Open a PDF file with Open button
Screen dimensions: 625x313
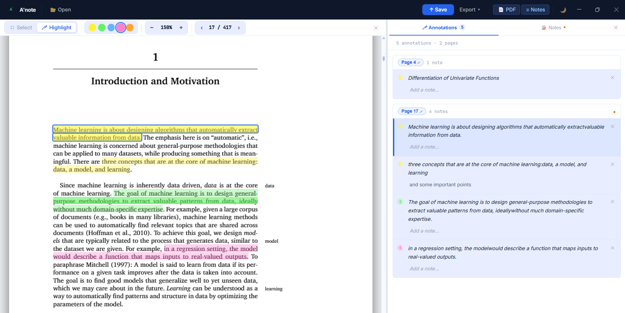[61, 10]
